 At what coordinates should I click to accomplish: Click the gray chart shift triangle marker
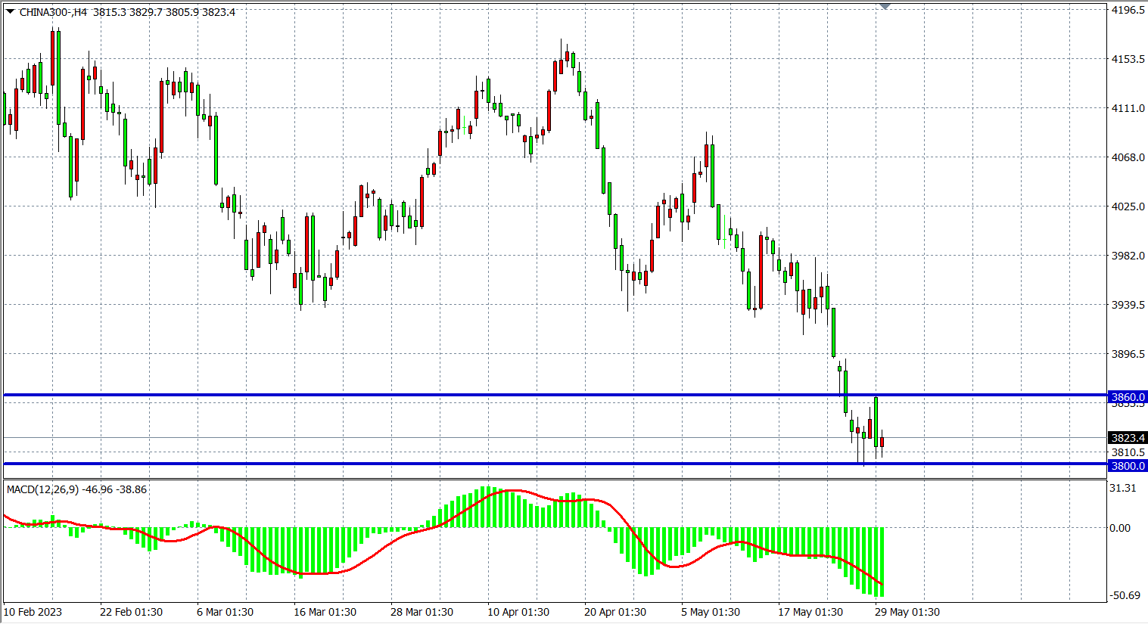885,7
